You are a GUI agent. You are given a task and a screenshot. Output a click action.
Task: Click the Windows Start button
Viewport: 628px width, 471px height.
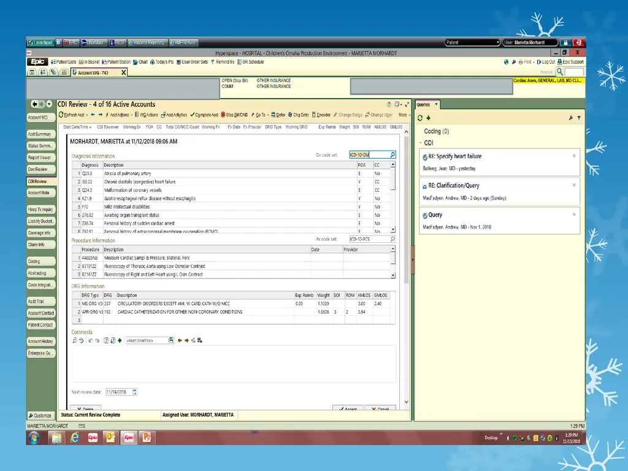(34, 438)
